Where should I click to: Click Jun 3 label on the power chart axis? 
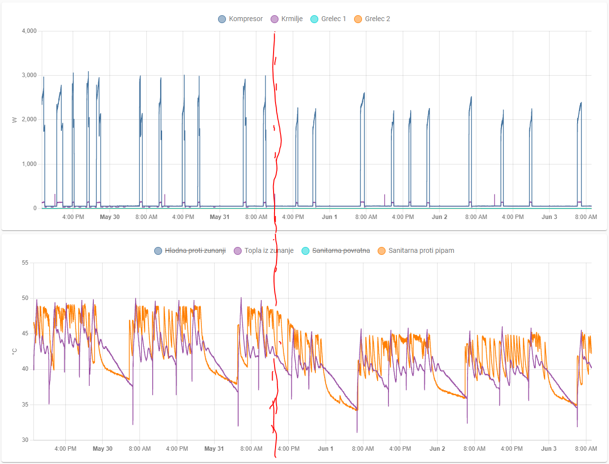[x=550, y=217]
